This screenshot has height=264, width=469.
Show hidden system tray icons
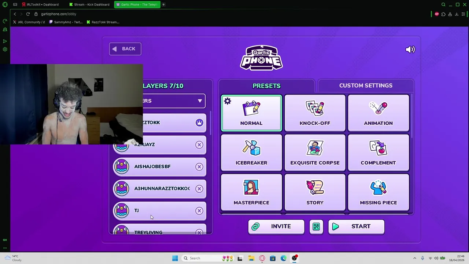click(415, 258)
